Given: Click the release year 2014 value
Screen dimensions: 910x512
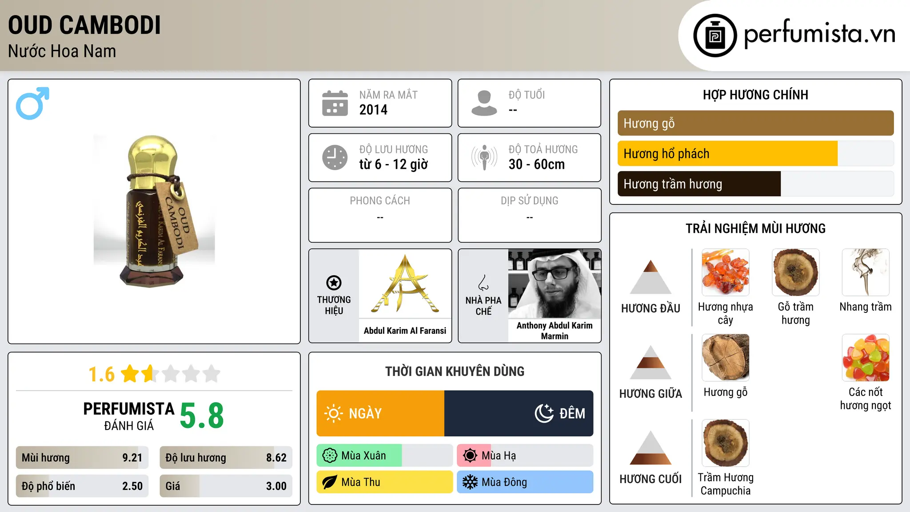Looking at the screenshot, I should (373, 110).
